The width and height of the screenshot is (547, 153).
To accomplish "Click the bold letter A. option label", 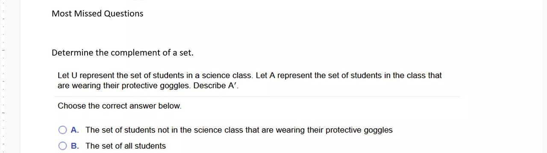I will click(x=75, y=130).
